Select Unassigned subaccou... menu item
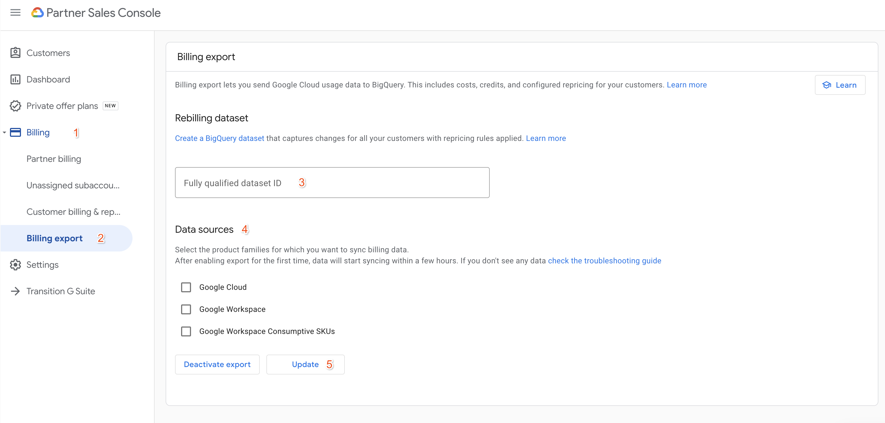The image size is (885, 423). coord(73,186)
